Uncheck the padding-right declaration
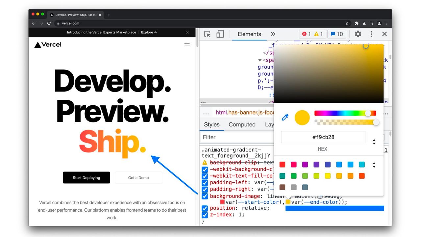Viewport: 421px width, 237px height. point(205,189)
